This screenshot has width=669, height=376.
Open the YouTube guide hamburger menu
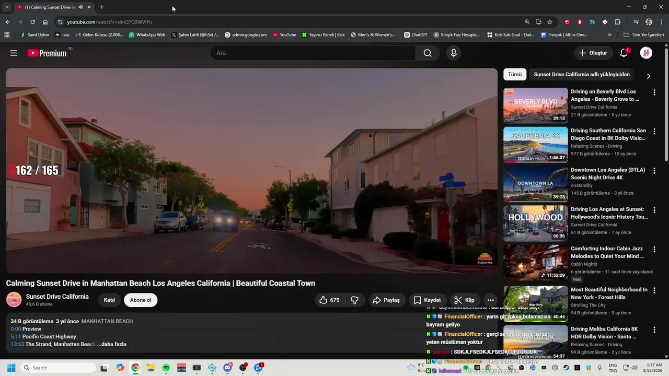pyautogui.click(x=14, y=53)
